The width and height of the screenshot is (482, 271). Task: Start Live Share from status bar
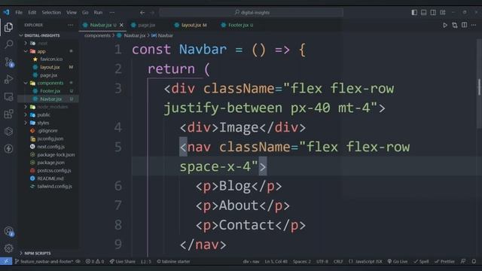coord(122,261)
